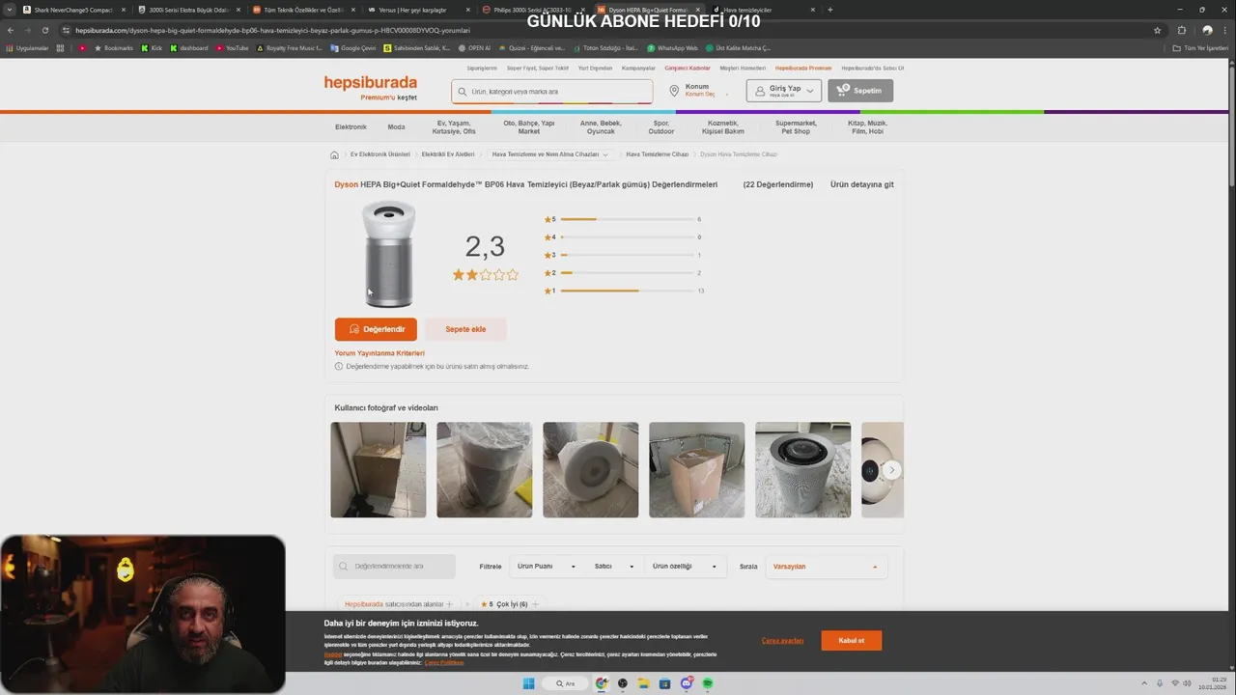Screen dimensions: 1236x695
Task: Open second user photo of wrapped purifier
Action: pos(485,470)
